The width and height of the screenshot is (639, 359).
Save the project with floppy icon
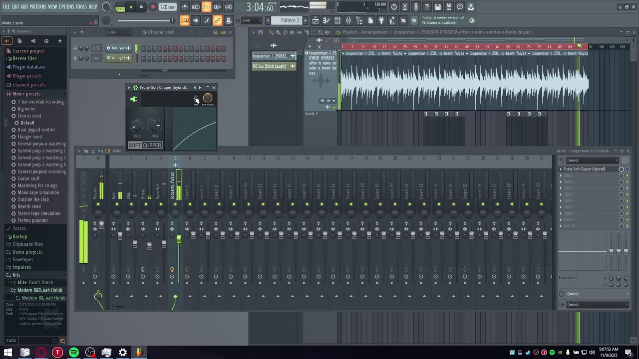click(x=438, y=7)
